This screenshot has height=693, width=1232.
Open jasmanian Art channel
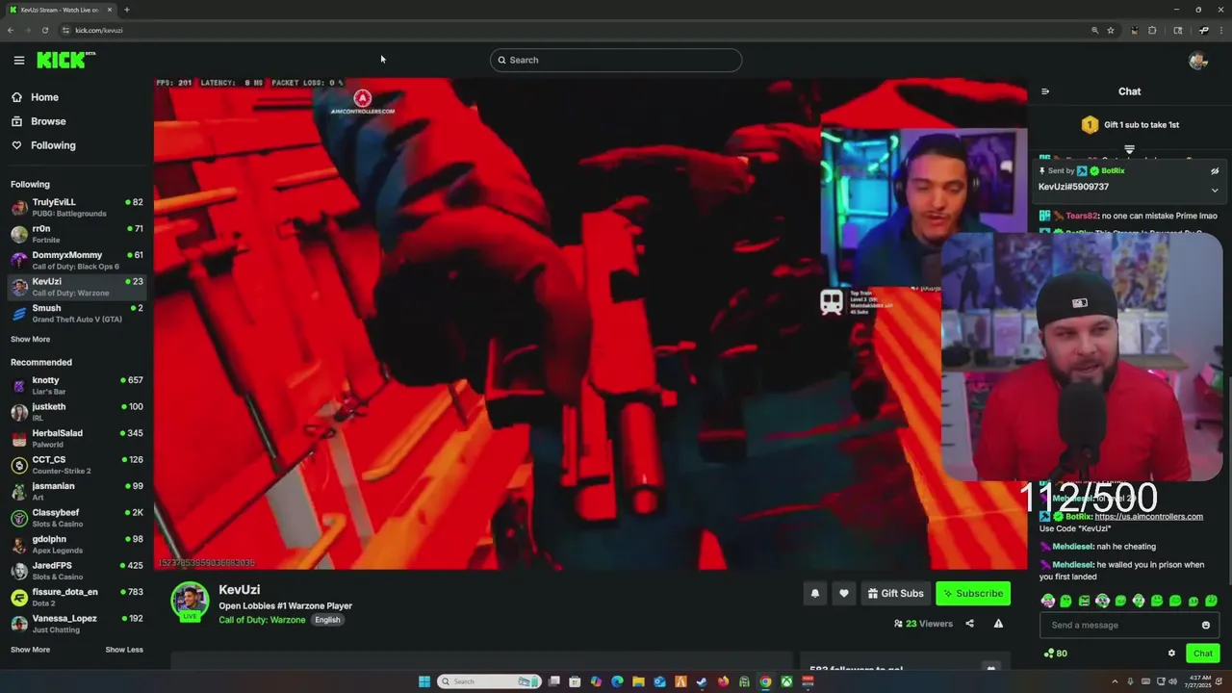(x=76, y=491)
